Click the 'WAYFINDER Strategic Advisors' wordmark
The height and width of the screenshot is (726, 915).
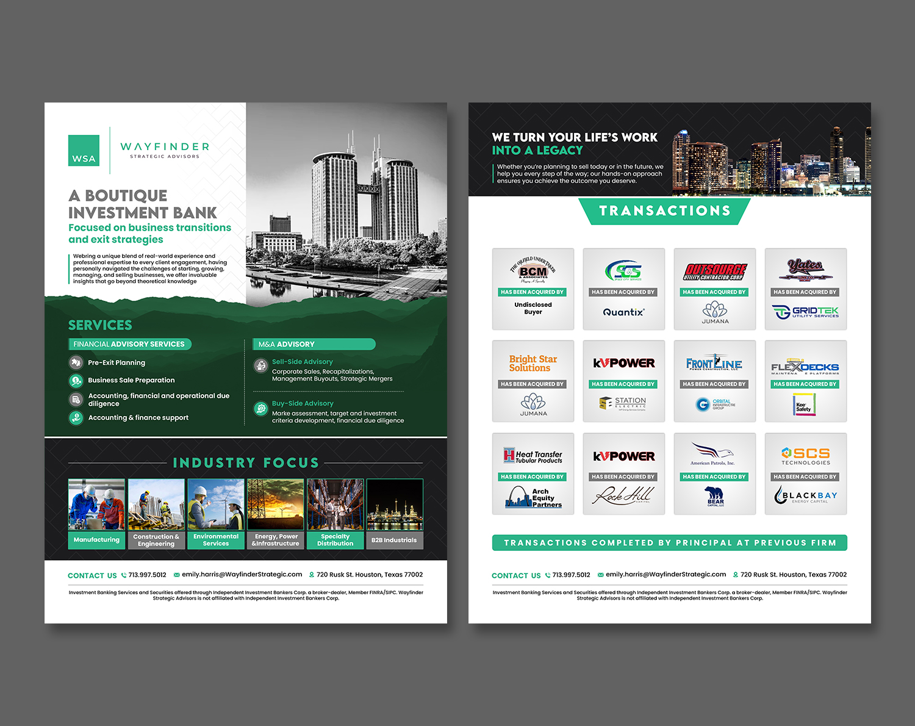(x=165, y=150)
